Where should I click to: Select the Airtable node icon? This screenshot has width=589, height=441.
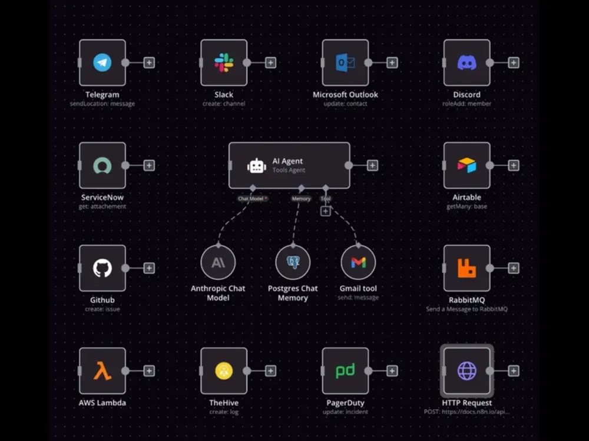pyautogui.click(x=467, y=165)
